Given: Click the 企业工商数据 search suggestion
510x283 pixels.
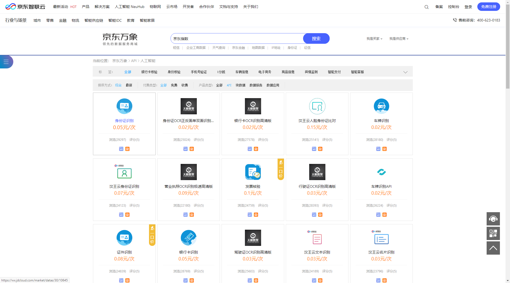Looking at the screenshot, I should coord(196,48).
